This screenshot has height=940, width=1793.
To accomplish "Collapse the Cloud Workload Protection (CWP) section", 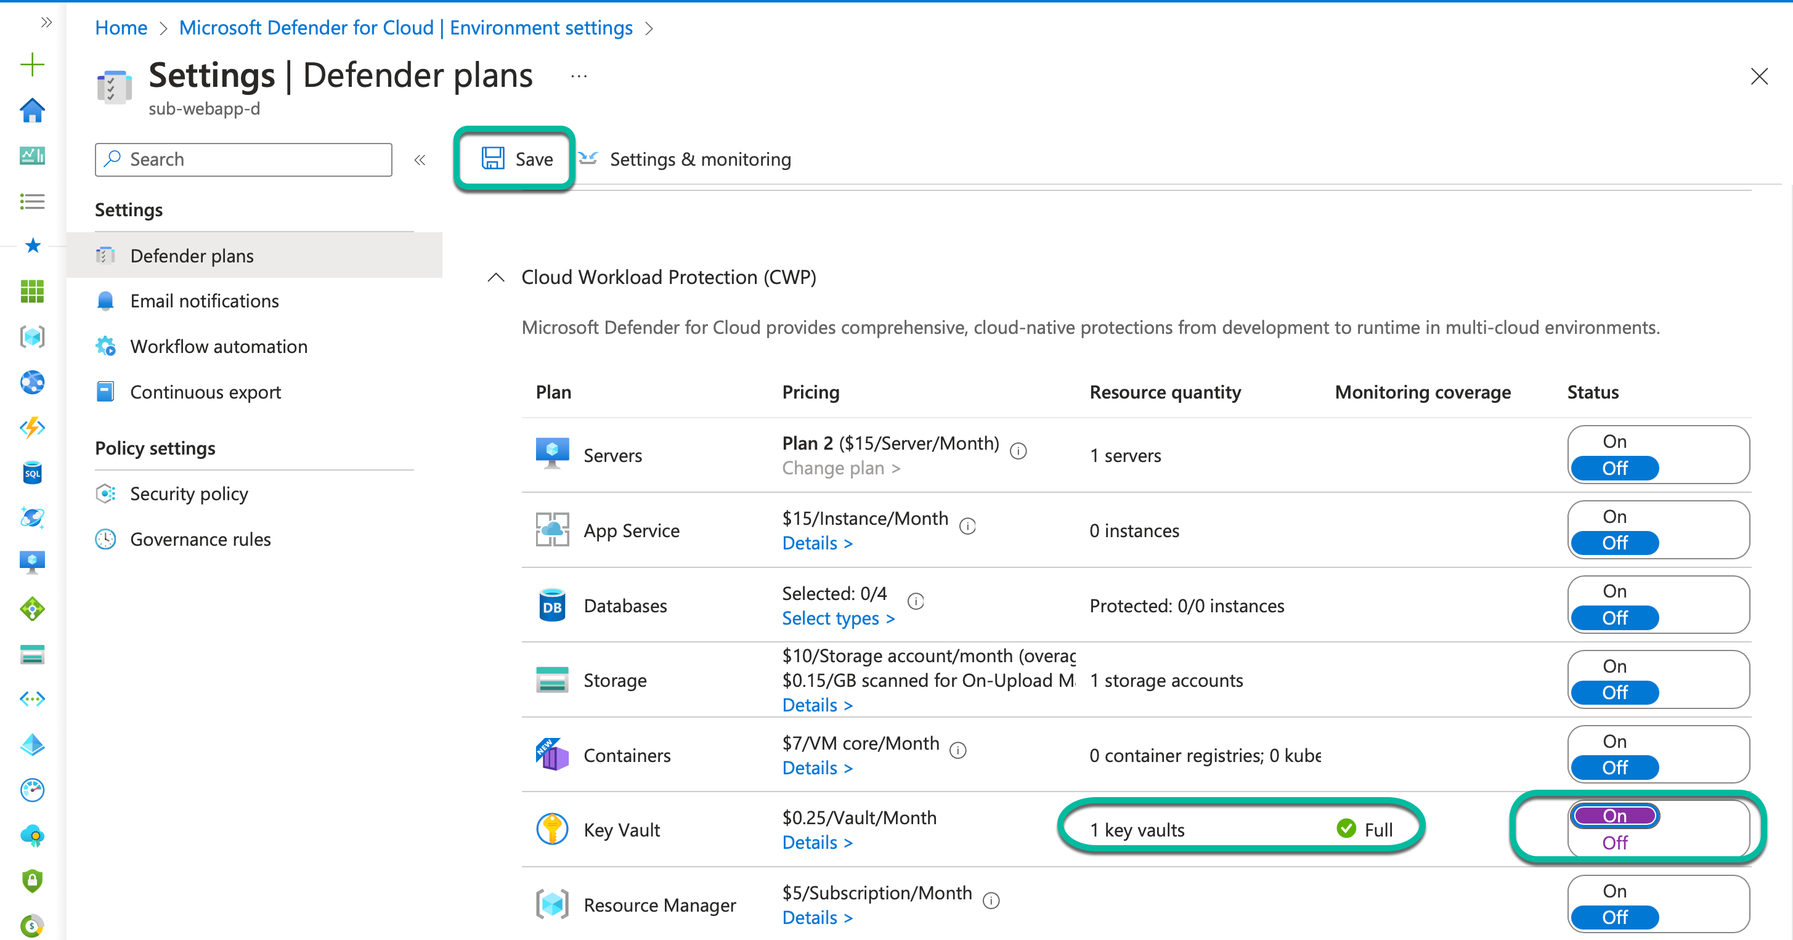I will tap(495, 277).
